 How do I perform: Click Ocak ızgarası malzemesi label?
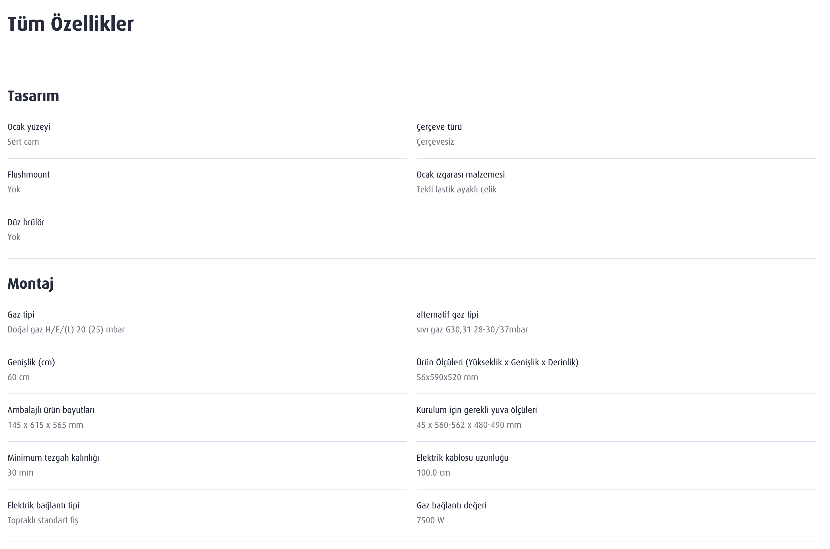click(461, 174)
